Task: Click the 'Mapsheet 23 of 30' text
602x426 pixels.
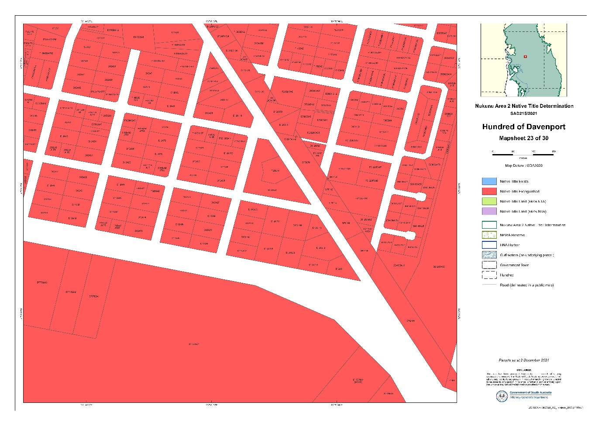Action: [524, 138]
